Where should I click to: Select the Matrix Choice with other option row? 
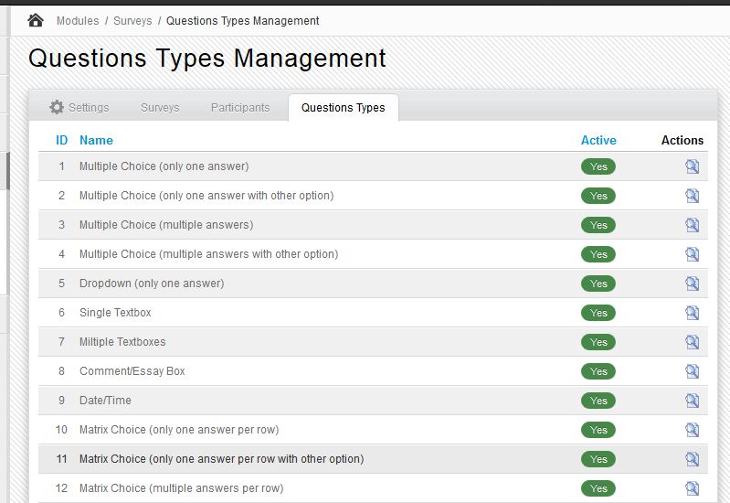point(221,459)
